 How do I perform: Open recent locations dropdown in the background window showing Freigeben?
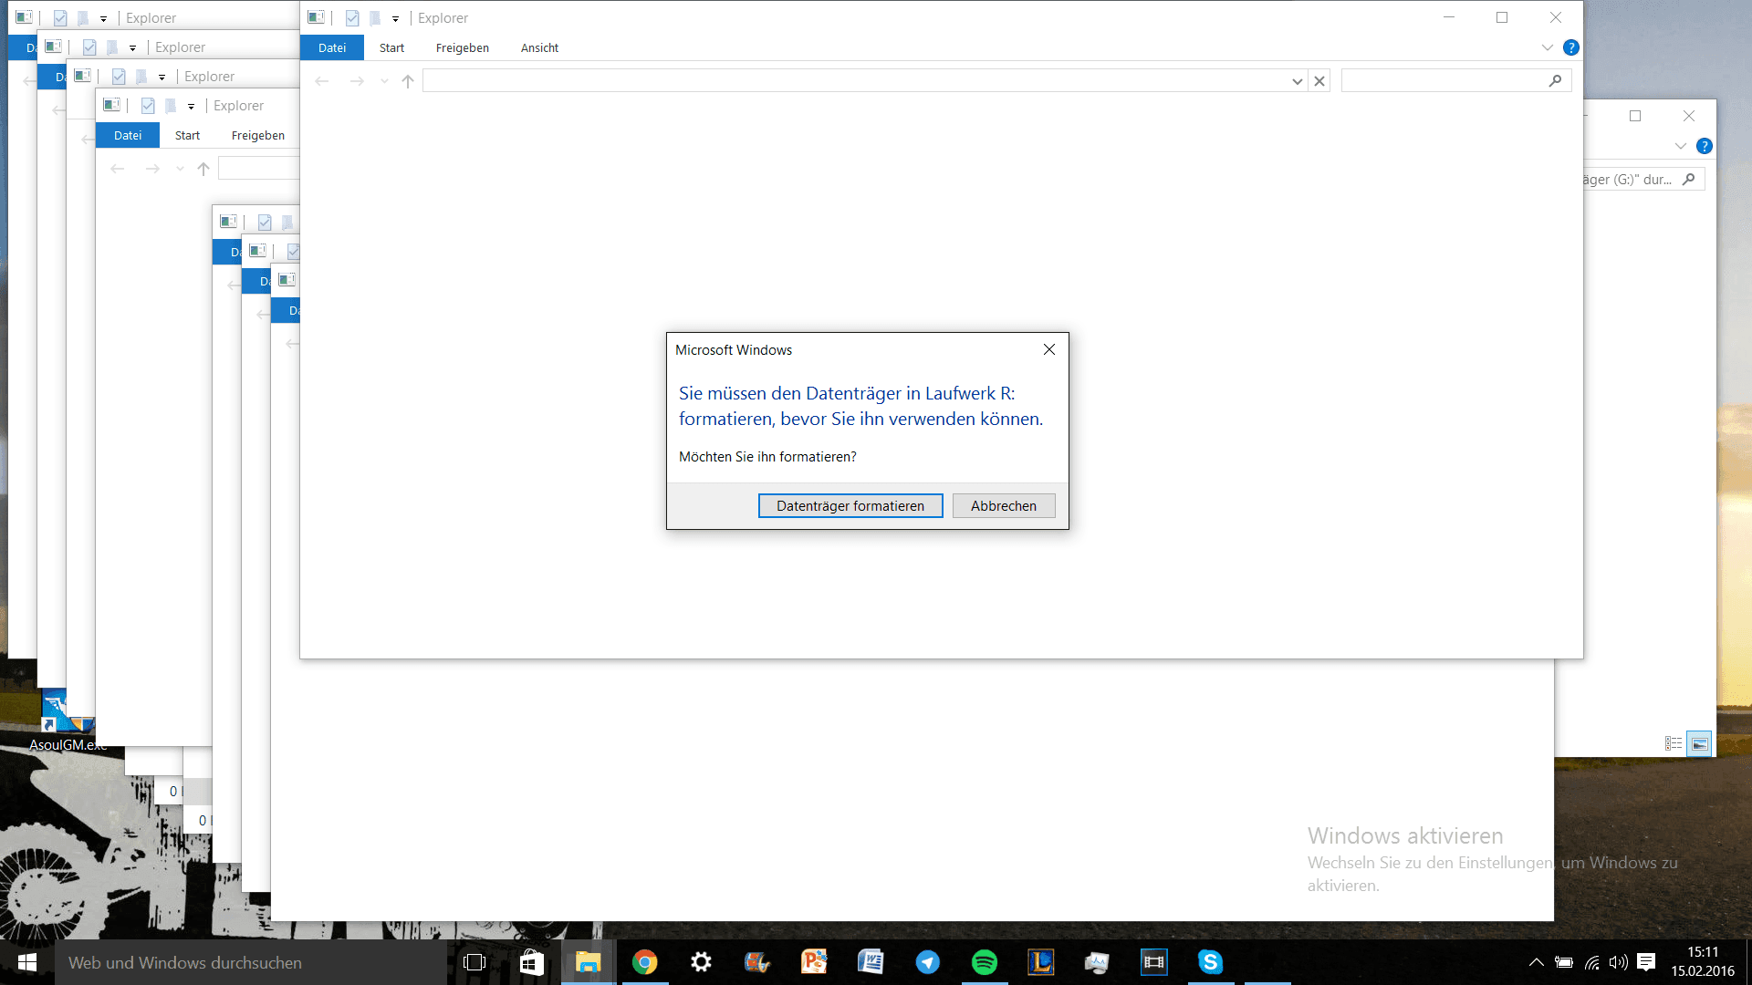tap(180, 170)
